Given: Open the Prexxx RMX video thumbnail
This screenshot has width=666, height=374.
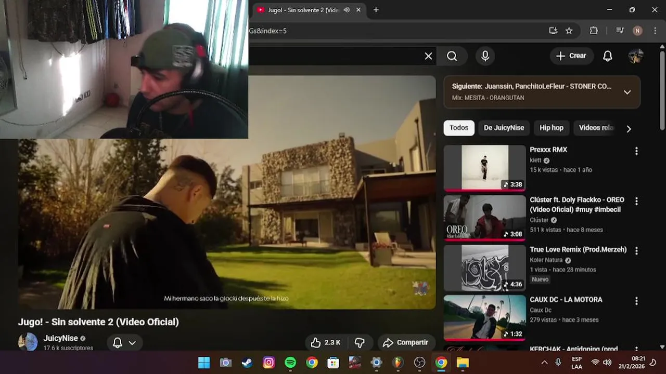Looking at the screenshot, I should (x=485, y=168).
